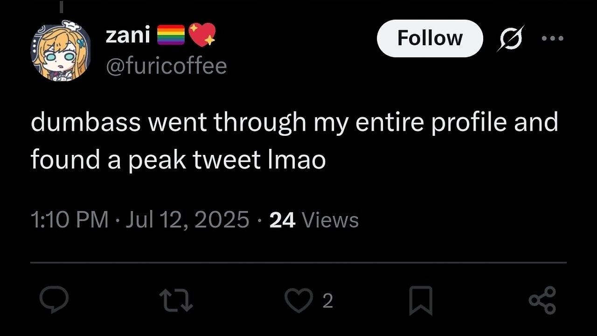The height and width of the screenshot is (336, 597).
Task: Click the Views label text
Action: (x=330, y=220)
